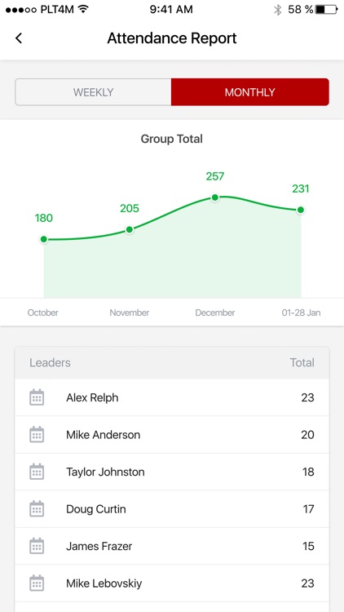Open calendar icon beside Mike Lebovskiy
This screenshot has width=344, height=612.
37,583
